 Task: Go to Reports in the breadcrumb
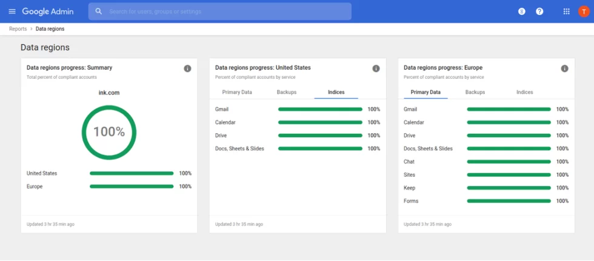[x=18, y=29]
